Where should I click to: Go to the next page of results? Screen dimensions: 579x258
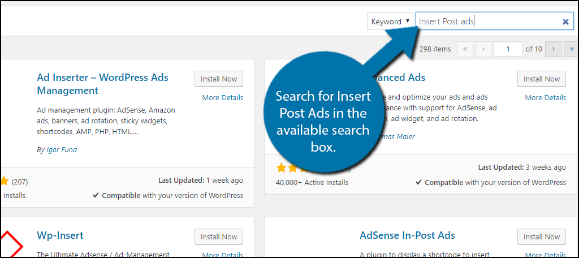(553, 49)
